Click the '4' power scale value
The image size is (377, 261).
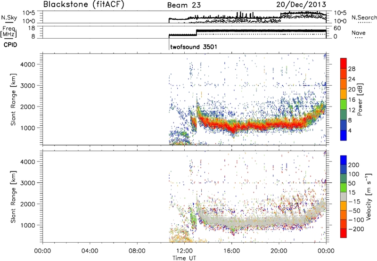pyautogui.click(x=350, y=130)
